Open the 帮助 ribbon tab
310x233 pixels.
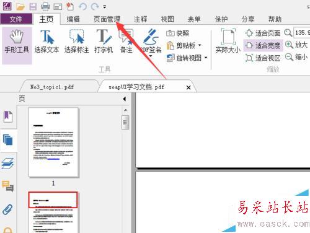(x=275, y=19)
